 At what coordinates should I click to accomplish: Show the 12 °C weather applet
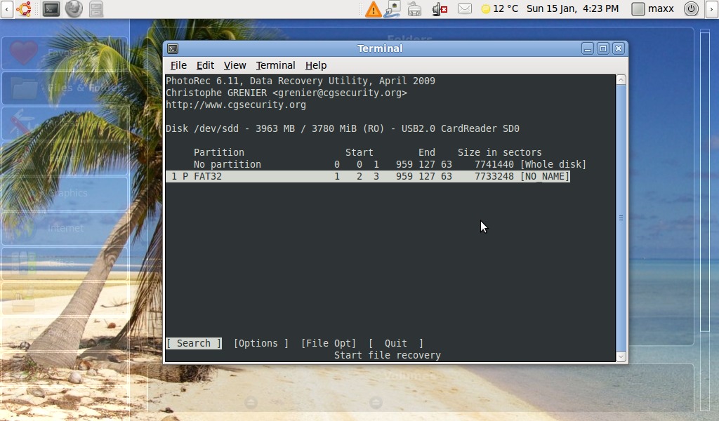499,8
